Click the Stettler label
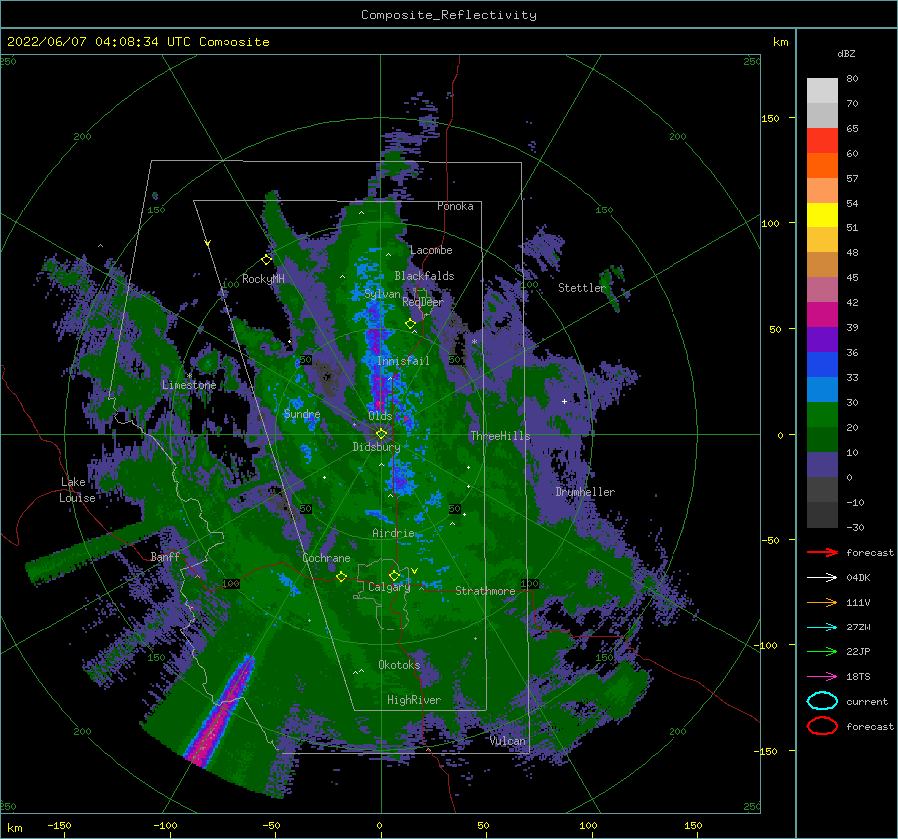Image resolution: width=898 pixels, height=839 pixels. (582, 288)
